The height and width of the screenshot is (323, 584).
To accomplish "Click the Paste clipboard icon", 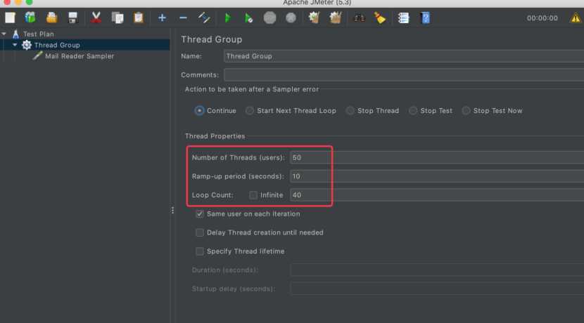I will pyautogui.click(x=139, y=18).
